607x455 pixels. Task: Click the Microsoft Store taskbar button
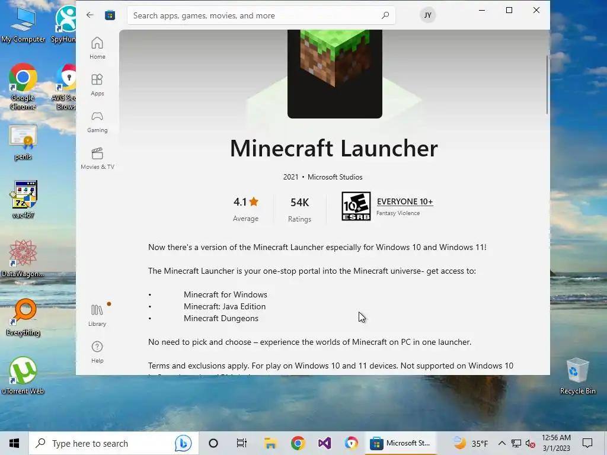click(x=401, y=443)
